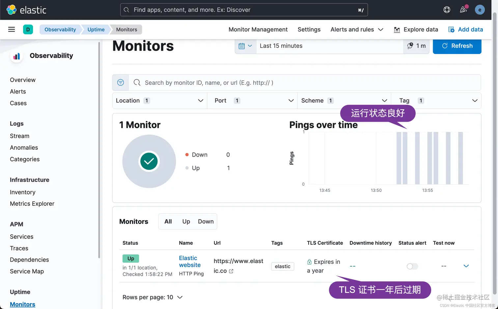The width and height of the screenshot is (498, 309).
Task: Go to the Uptime breadcrumb
Action: (96, 29)
